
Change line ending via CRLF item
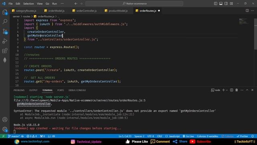coord(159,136)
